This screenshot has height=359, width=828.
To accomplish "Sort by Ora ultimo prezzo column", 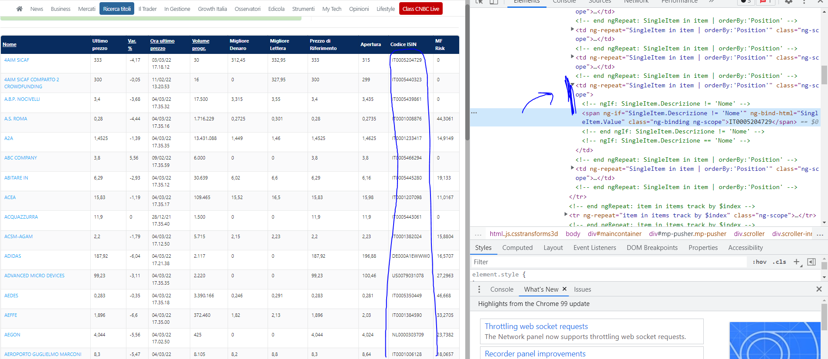I will [162, 44].
